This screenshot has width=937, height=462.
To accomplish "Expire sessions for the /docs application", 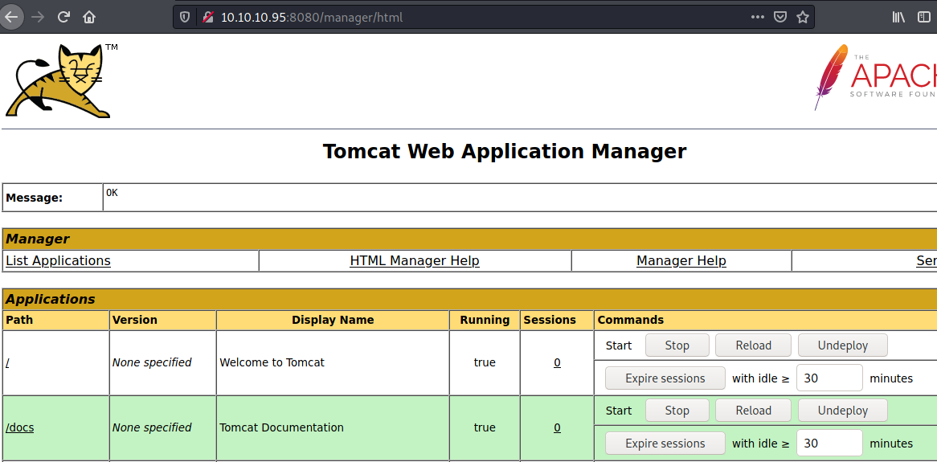I will point(665,443).
